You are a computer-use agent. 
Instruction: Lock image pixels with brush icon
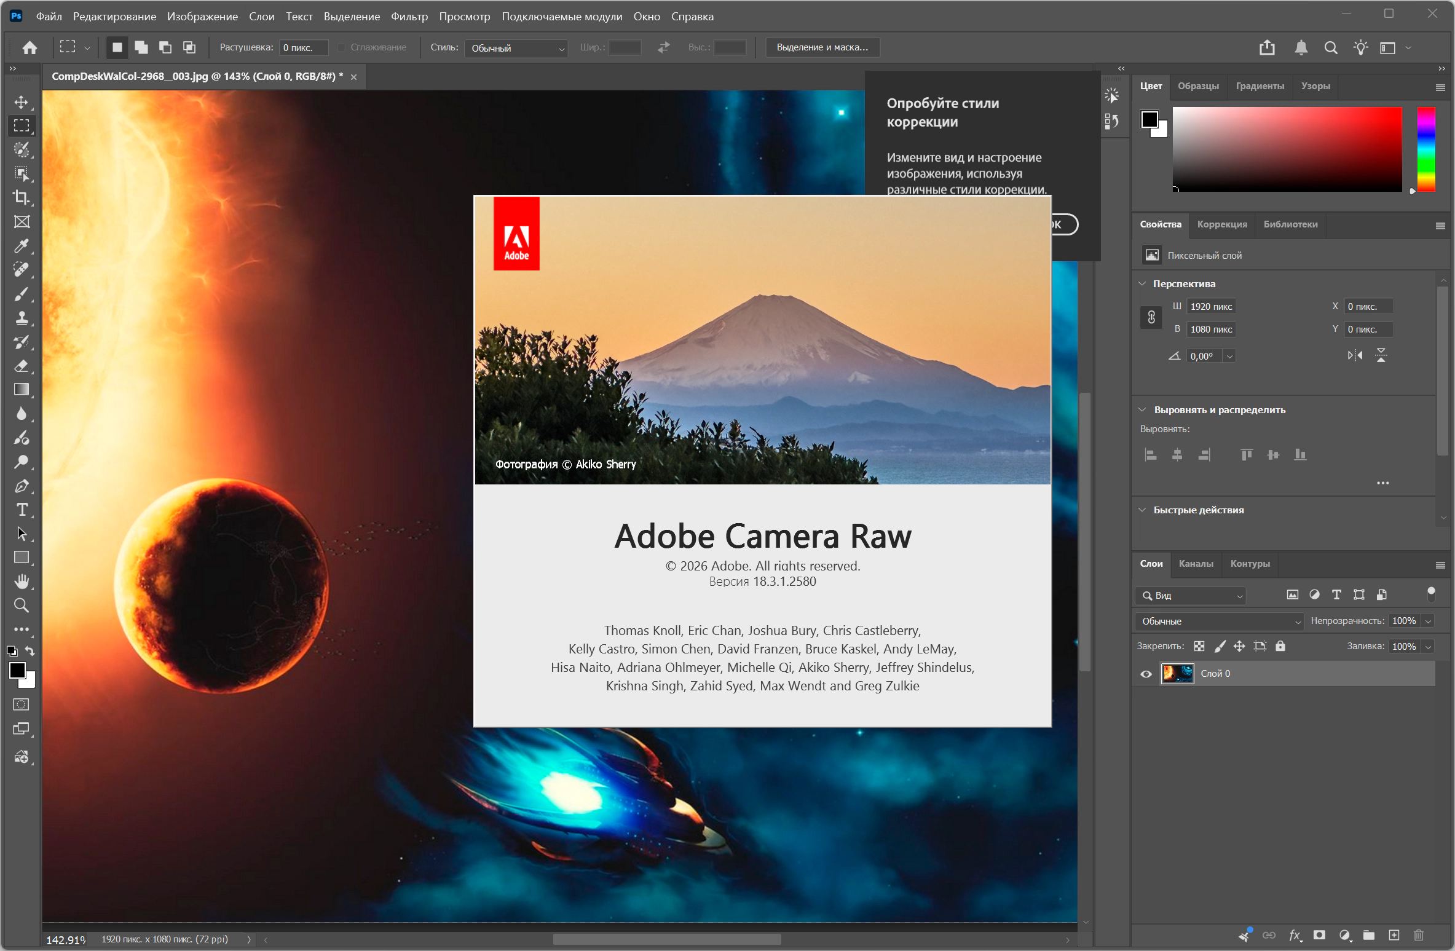(x=1220, y=646)
